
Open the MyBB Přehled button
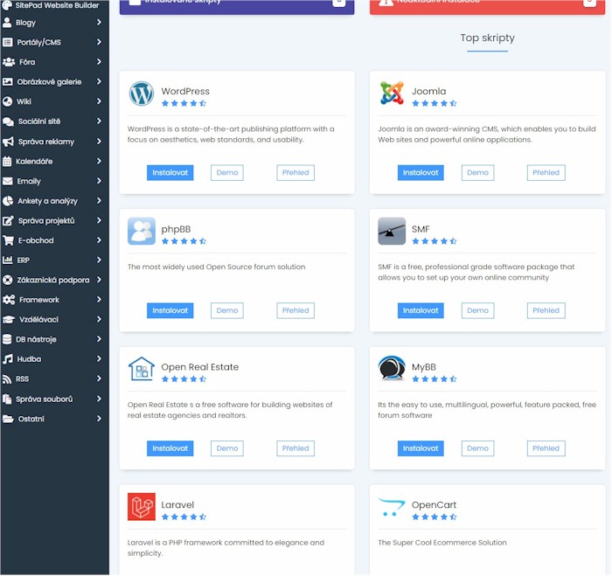546,448
